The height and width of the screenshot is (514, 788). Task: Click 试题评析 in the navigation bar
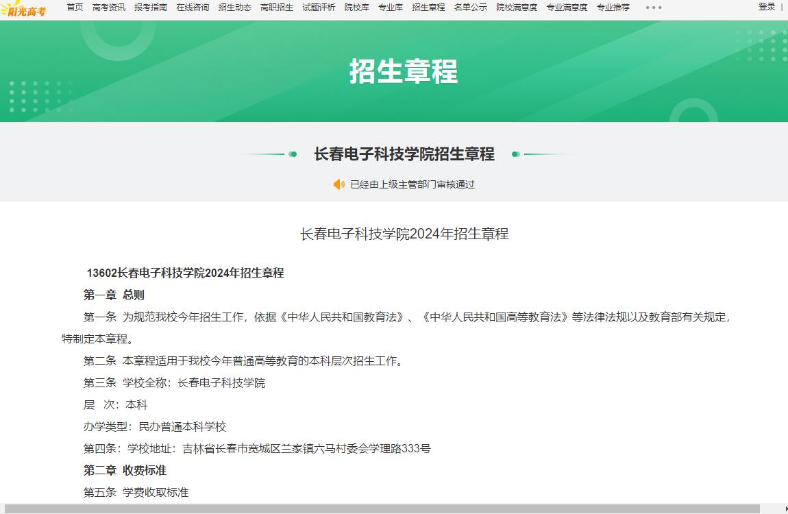319,8
